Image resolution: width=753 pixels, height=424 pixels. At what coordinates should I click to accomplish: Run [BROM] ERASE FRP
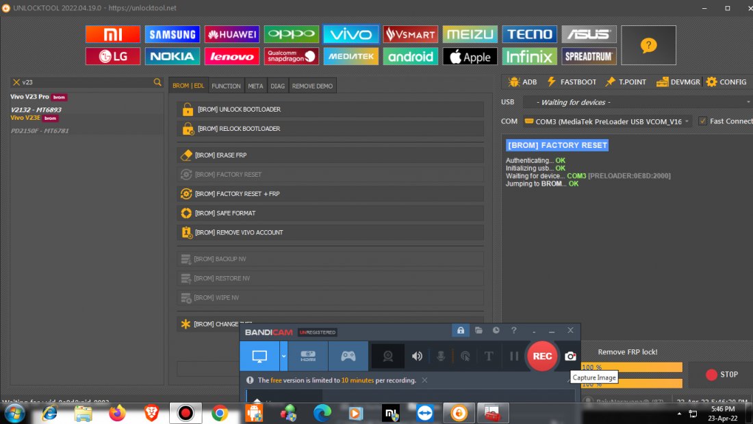(331, 155)
